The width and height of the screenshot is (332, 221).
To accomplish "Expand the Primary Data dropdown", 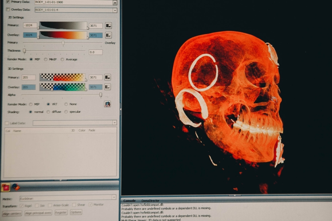I will (x=115, y=2).
